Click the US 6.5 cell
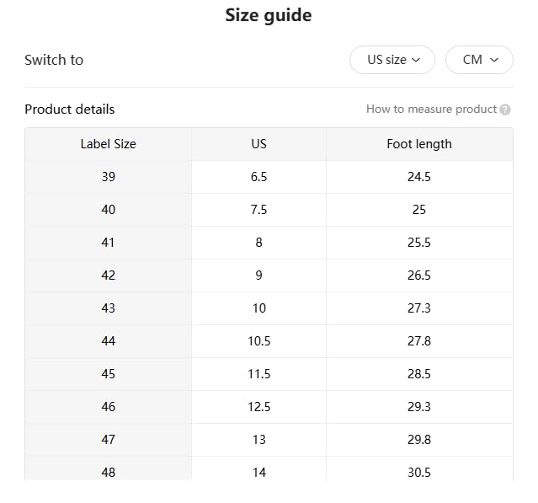 click(x=258, y=177)
